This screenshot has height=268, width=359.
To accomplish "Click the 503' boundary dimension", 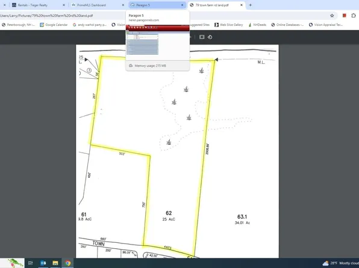I will [x=122, y=154].
